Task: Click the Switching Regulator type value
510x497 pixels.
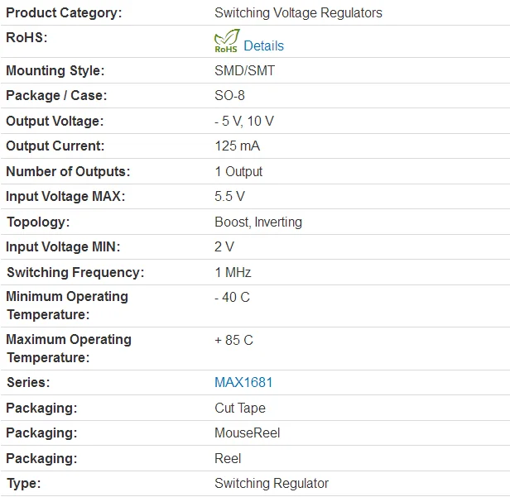Action: coord(272,483)
